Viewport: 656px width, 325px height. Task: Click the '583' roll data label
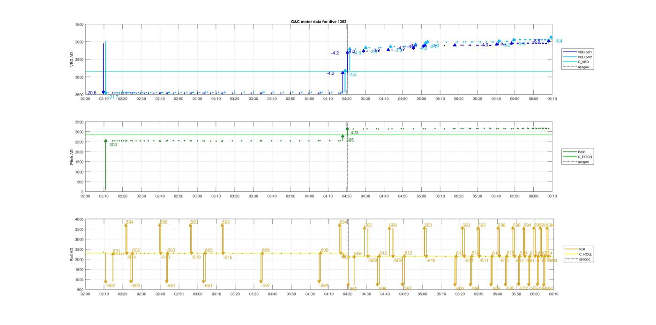428,226
